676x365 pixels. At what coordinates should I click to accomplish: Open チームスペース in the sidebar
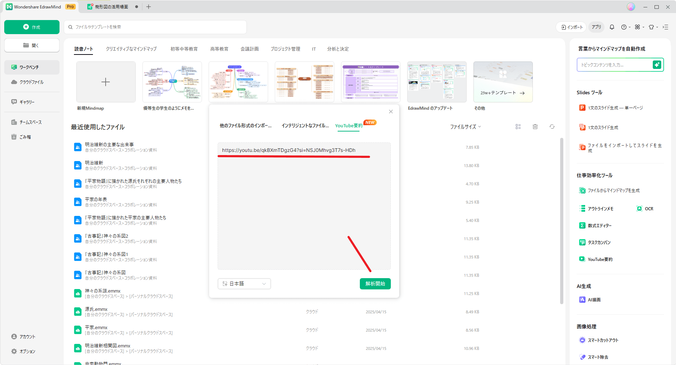click(x=32, y=122)
